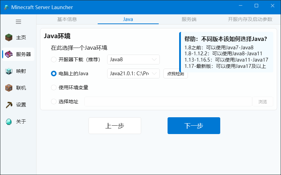Image resolution: width=281 pixels, height=175 pixels.
Task: Click the hamburger menu icon in sidebar
Action: tap(18, 22)
